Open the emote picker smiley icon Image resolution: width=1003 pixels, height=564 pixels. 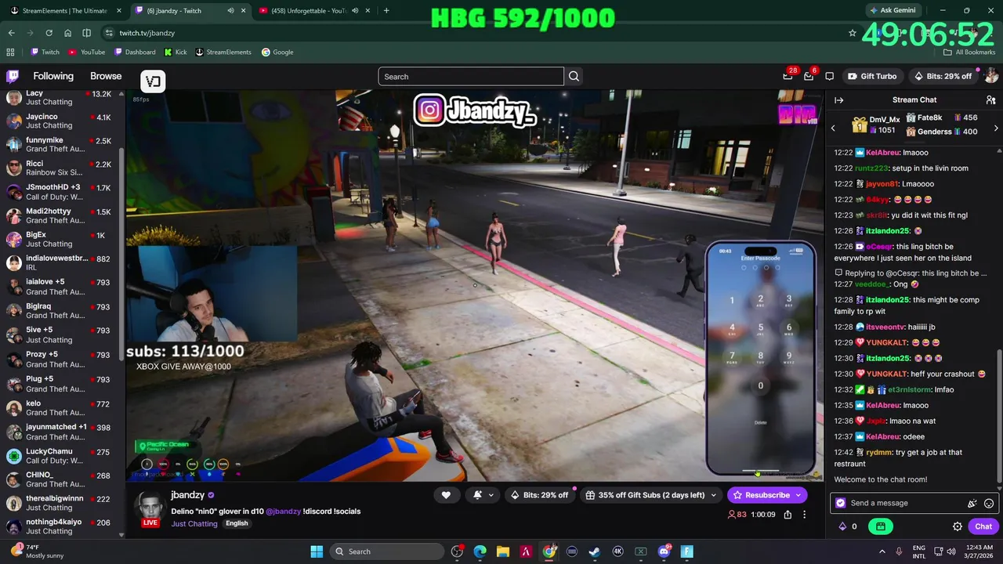[989, 503]
